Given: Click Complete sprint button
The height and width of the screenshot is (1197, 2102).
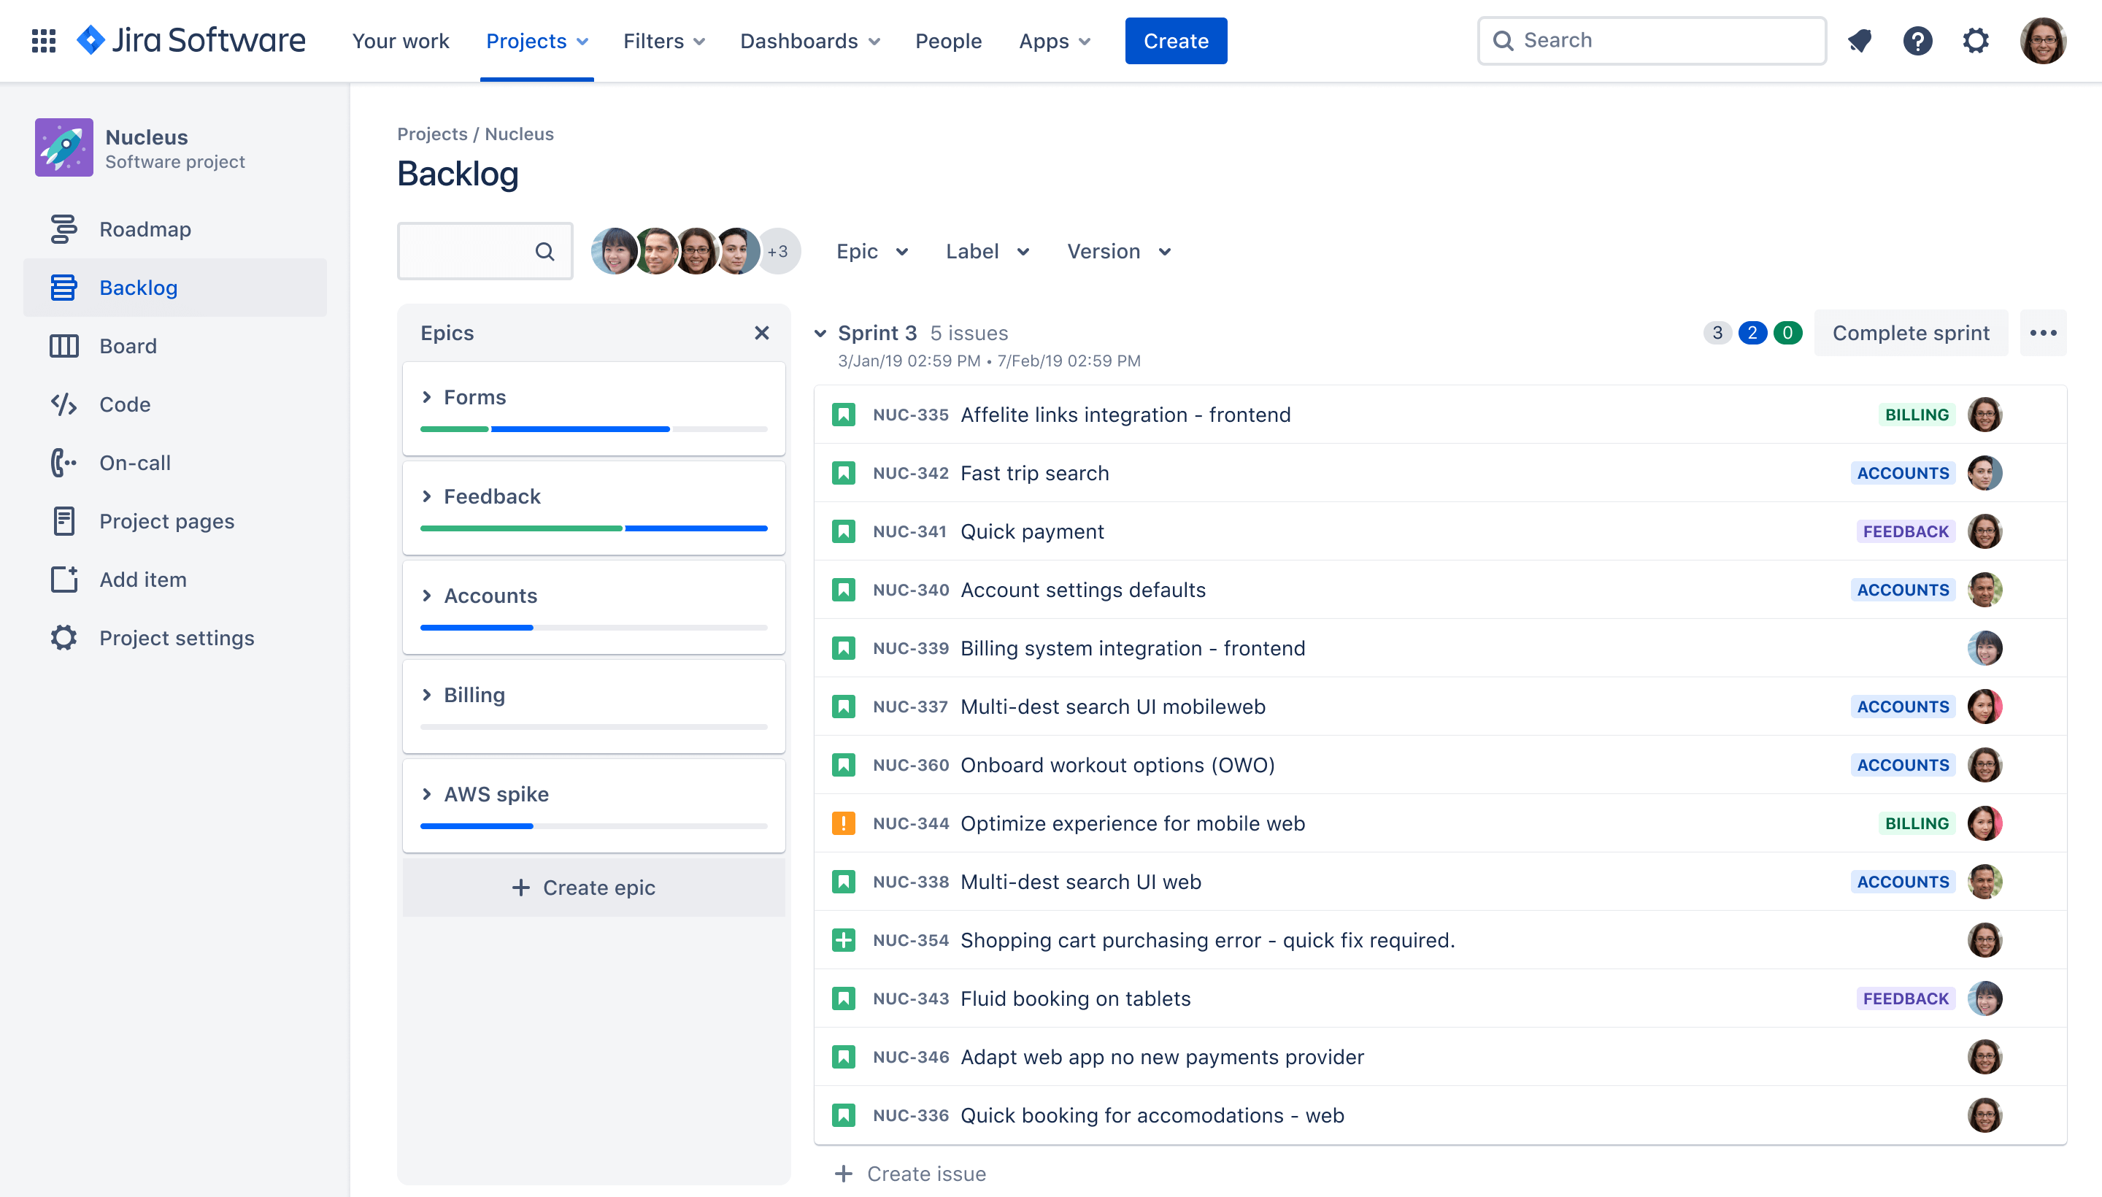Looking at the screenshot, I should (x=1910, y=334).
